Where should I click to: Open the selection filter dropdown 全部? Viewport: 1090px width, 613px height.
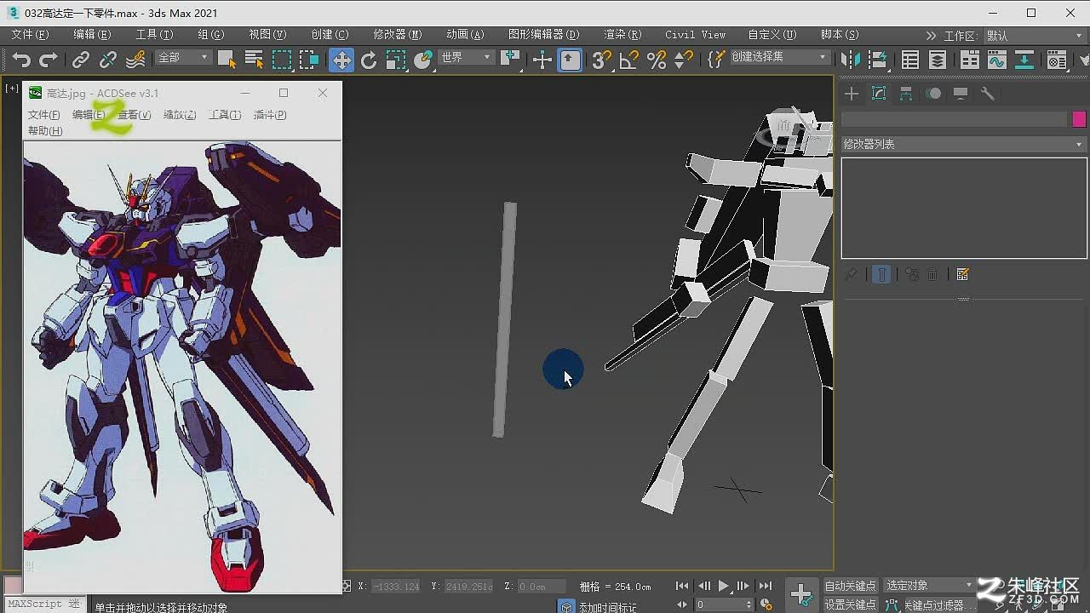coord(182,57)
